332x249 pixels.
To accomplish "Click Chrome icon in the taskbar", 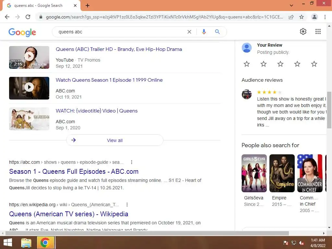I will point(45,243).
